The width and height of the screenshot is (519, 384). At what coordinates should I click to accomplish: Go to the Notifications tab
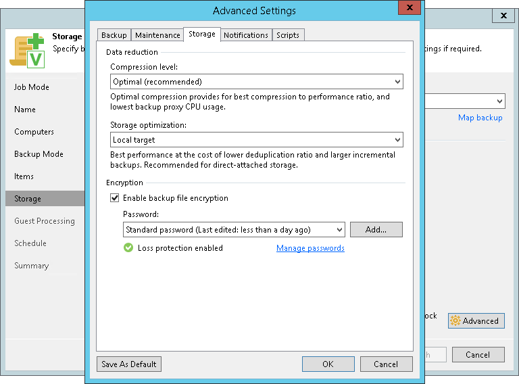[246, 35]
